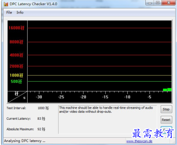The image size is (177, 145).
Task: Click the DPC Latency Checker V1.4.0 title text
Action: click(x=33, y=4)
